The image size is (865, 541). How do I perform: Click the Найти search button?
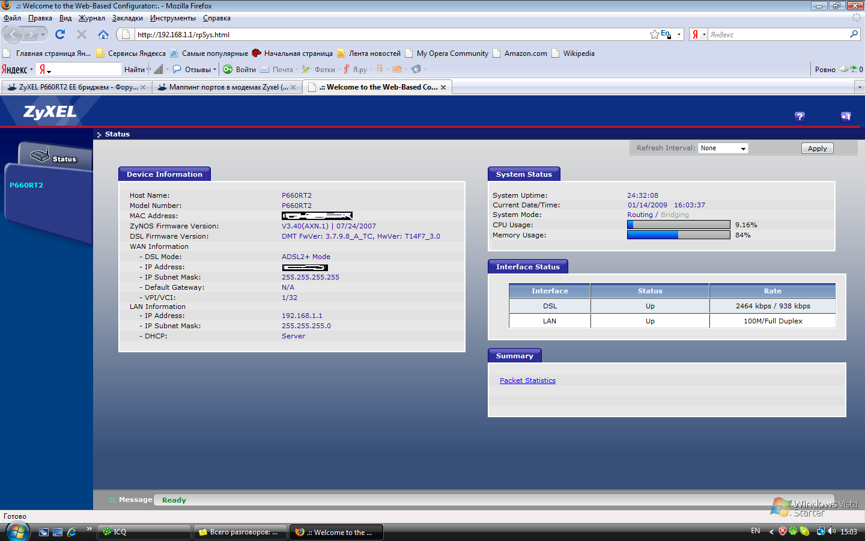(x=135, y=69)
